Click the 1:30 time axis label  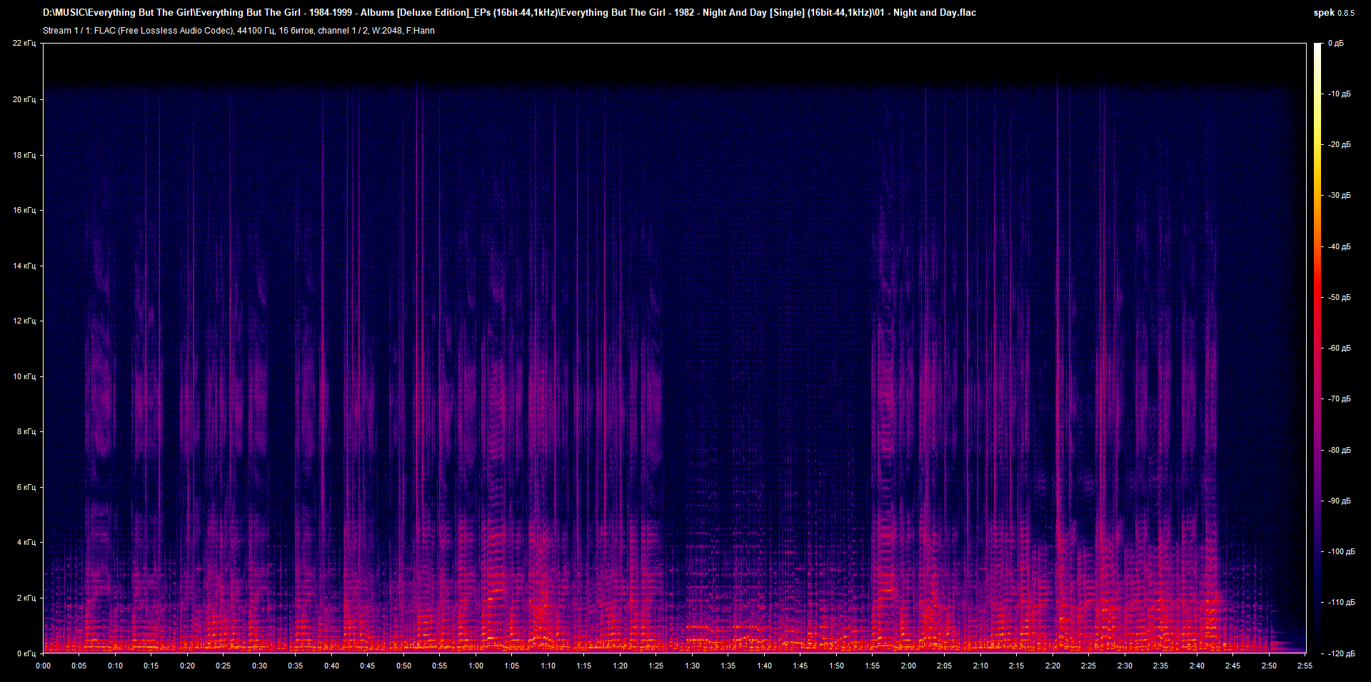pos(692,666)
